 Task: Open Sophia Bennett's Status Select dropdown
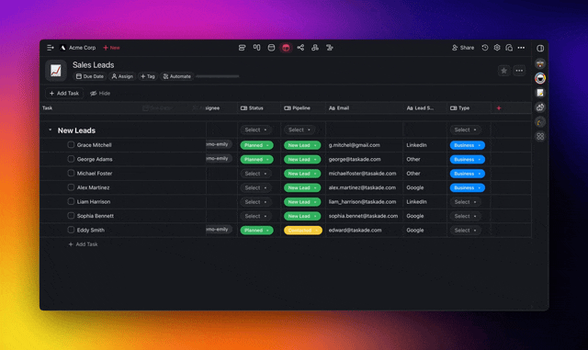[x=255, y=216]
